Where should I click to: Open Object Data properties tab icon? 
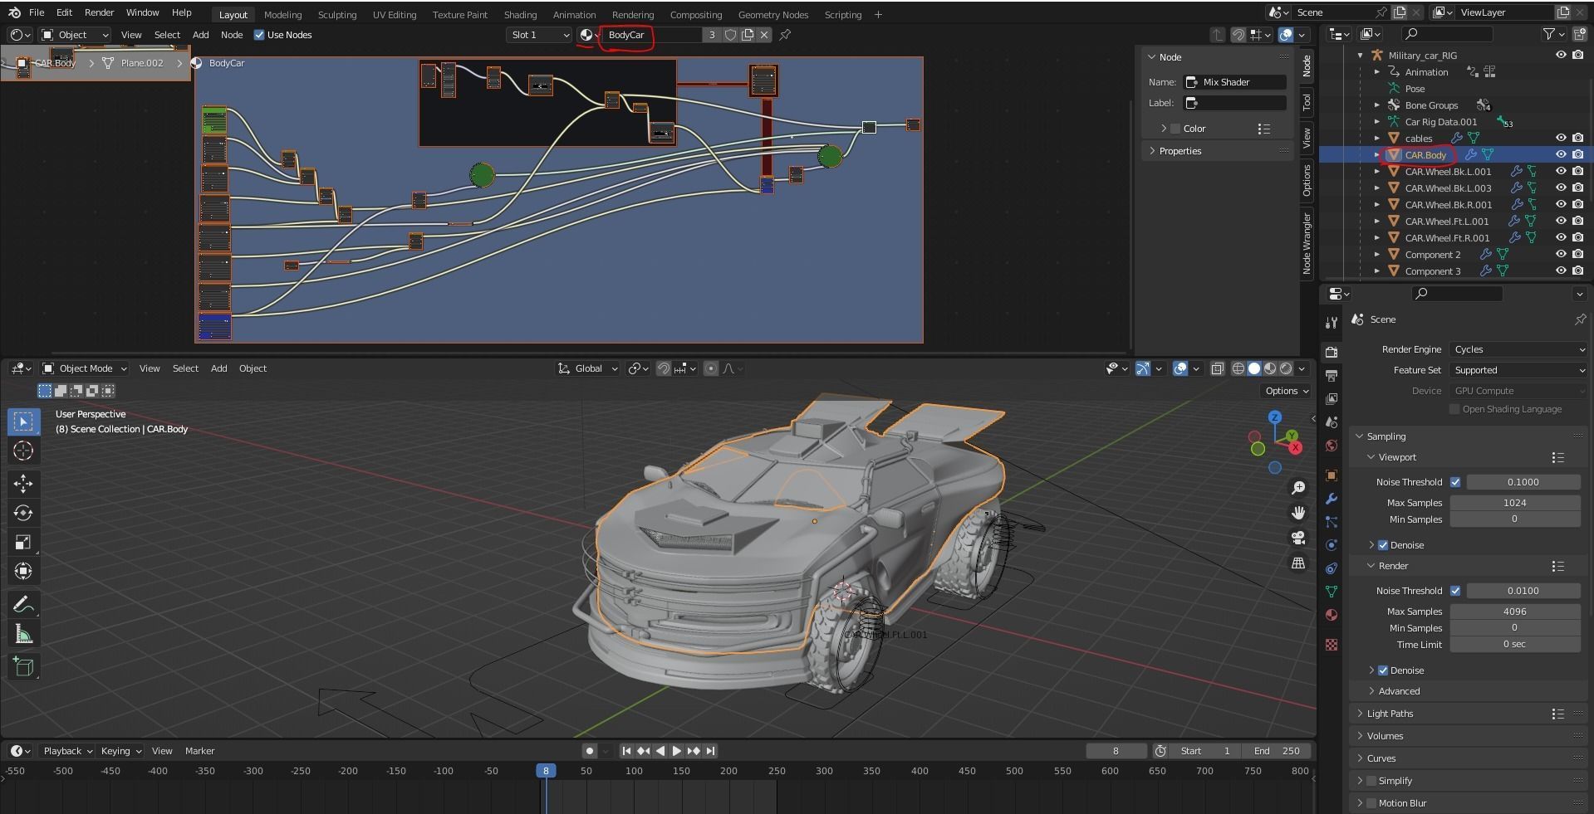[1332, 592]
